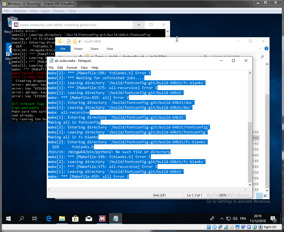Click Explorer search magnifier icon
Screen dimensions: 284x232
(x=262, y=57)
